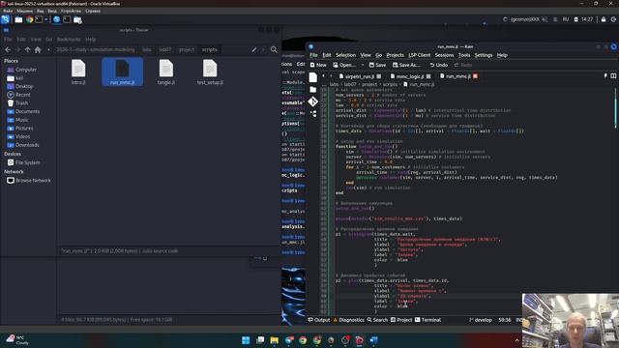Open the Output panel in Kate's status bar
Image resolution: width=619 pixels, height=348 pixels.
pos(319,320)
